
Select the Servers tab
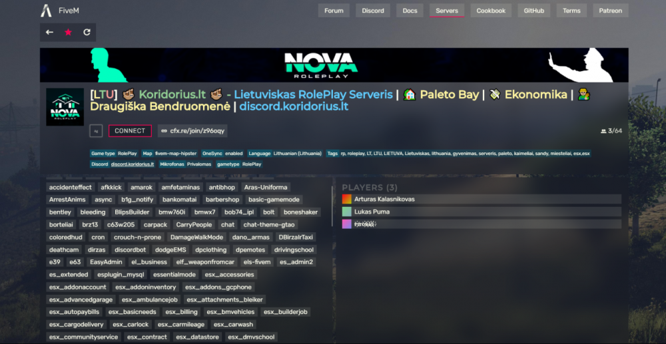point(447,11)
